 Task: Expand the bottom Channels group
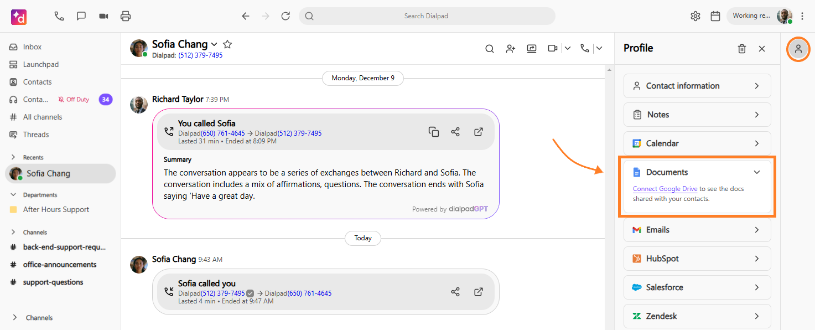[14, 318]
